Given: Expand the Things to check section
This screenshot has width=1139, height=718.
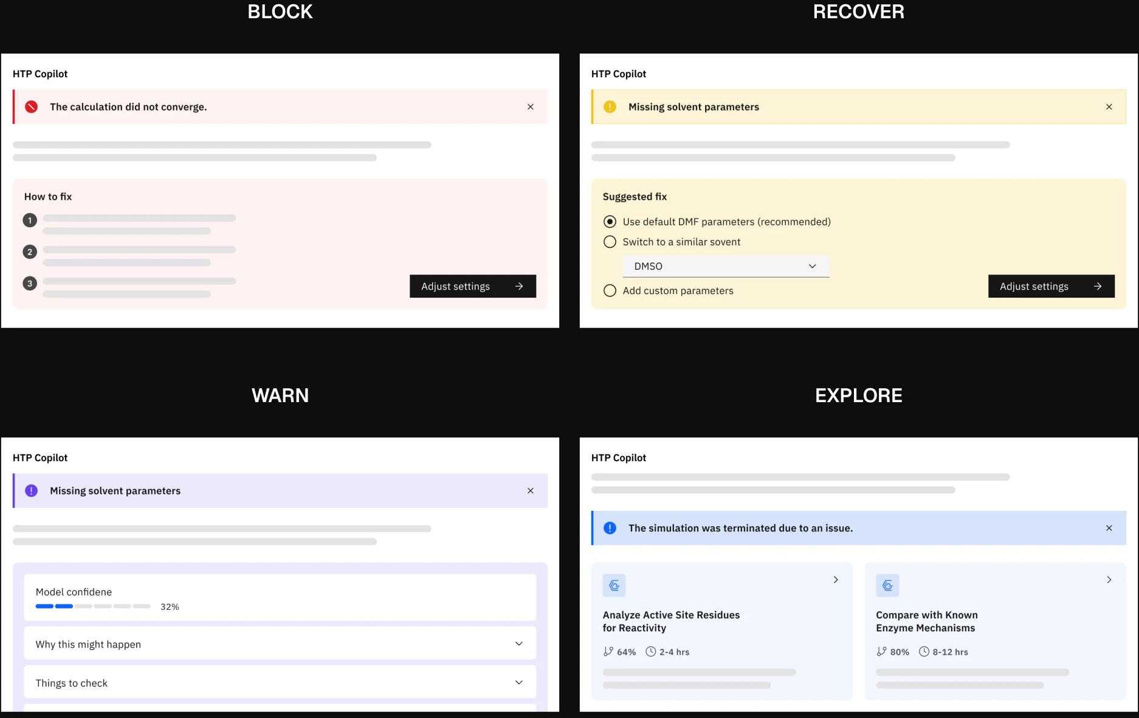Looking at the screenshot, I should pos(280,683).
